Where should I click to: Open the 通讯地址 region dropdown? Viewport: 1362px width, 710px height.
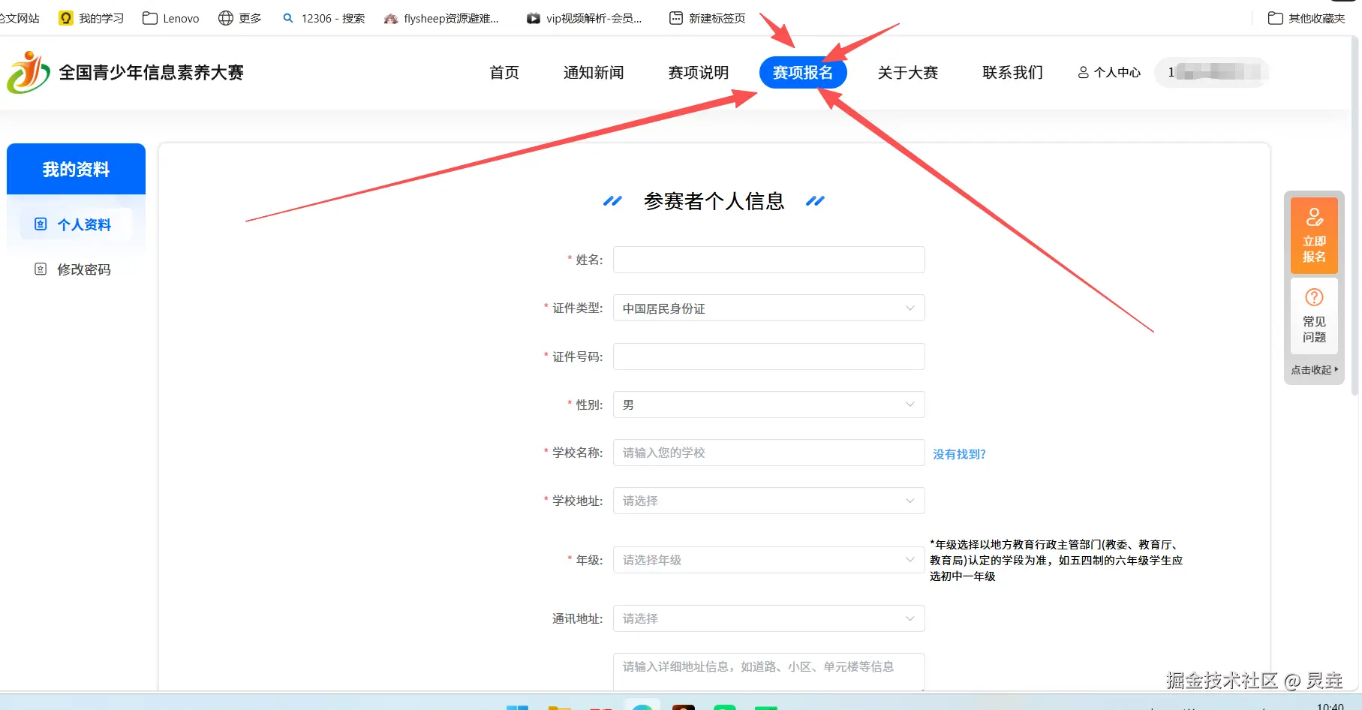coord(768,618)
